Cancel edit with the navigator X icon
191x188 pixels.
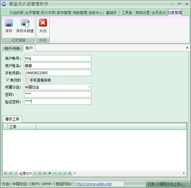(70, 173)
